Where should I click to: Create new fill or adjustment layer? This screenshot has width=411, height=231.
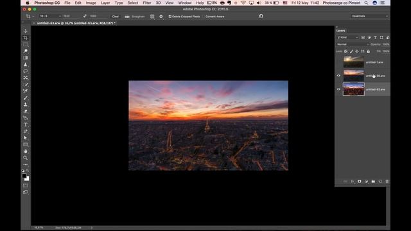(x=366, y=181)
